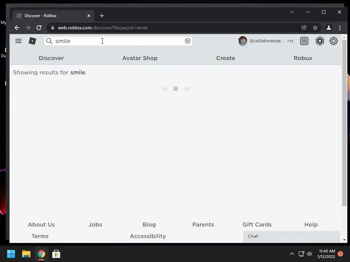
Task: Go forward in browser history
Action: click(x=28, y=28)
